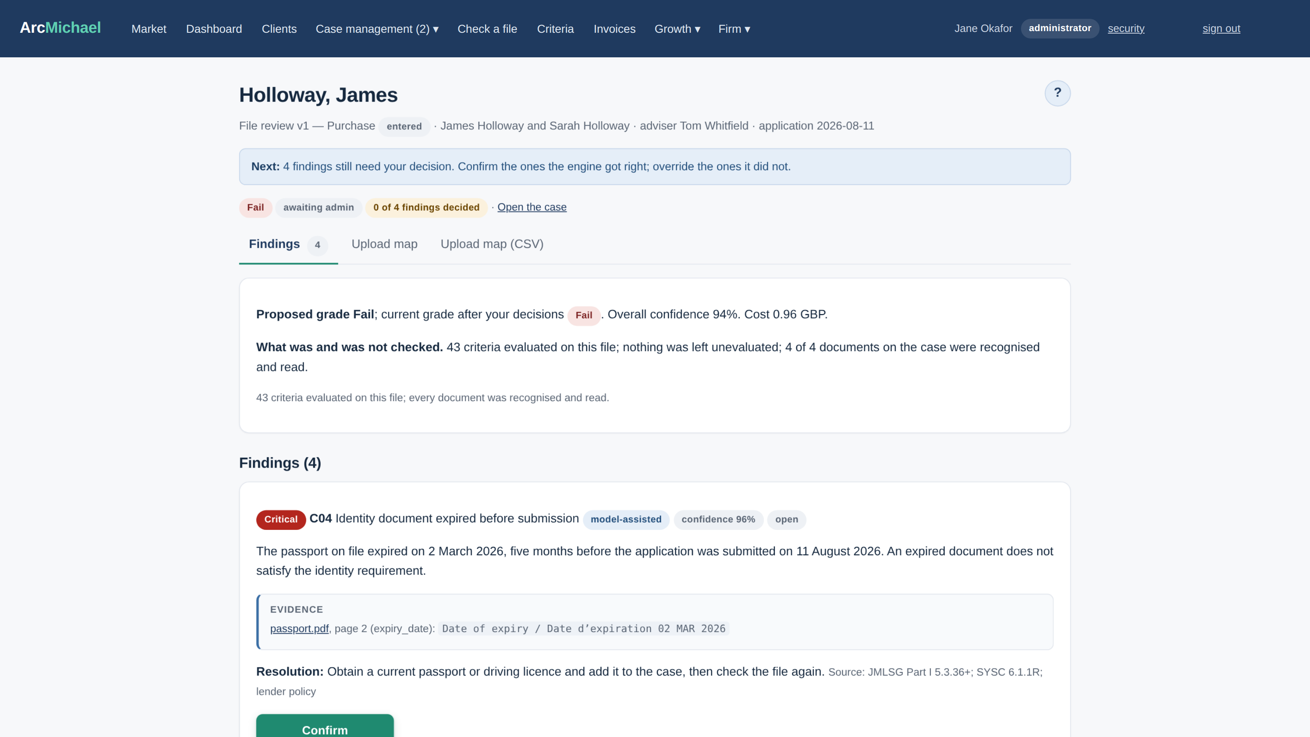The image size is (1310, 737).
Task: Click the Holloway, James heading
Action: (318, 95)
